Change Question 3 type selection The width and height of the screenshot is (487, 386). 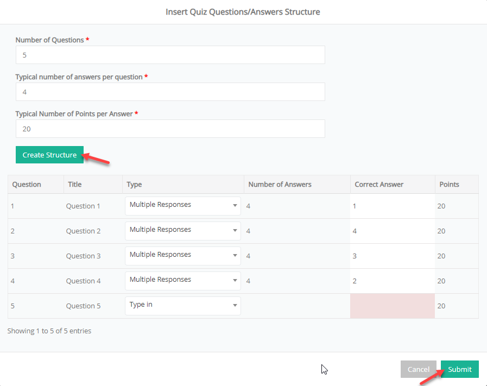pos(182,256)
